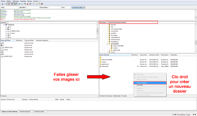Open the Édition menu

9,1
